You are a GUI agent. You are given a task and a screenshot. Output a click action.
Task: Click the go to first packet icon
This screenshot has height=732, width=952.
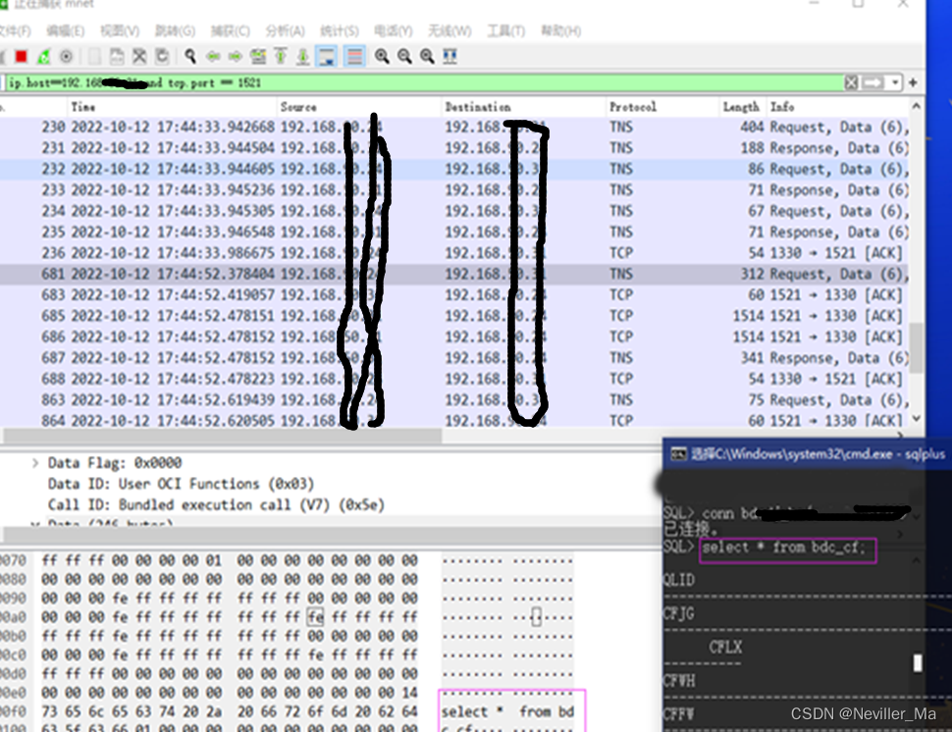tap(281, 56)
